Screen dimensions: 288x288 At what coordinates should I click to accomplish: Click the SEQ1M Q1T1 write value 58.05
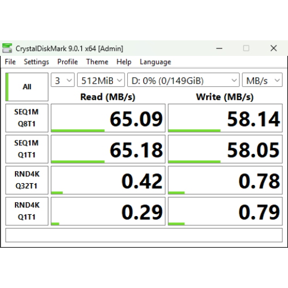pos(225,149)
